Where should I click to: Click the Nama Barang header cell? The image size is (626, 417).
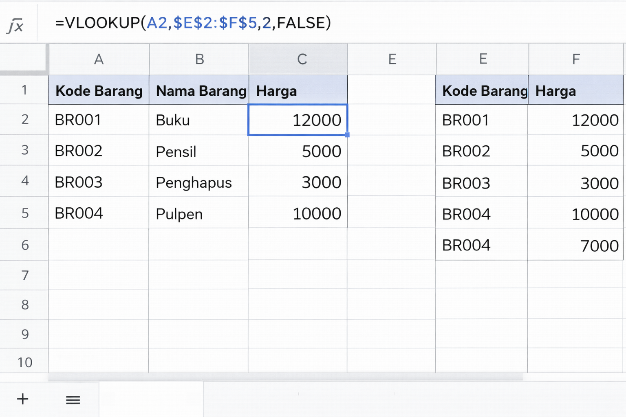[199, 90]
